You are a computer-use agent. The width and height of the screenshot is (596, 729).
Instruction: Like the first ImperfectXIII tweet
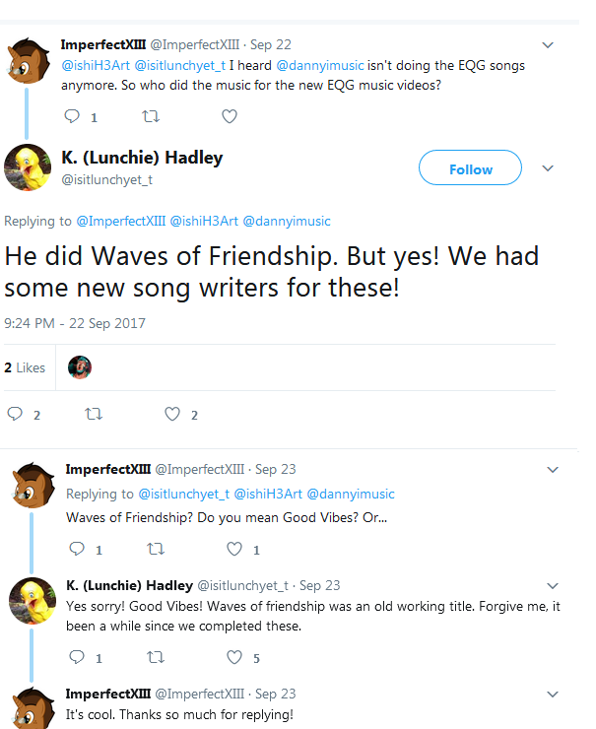tap(229, 116)
